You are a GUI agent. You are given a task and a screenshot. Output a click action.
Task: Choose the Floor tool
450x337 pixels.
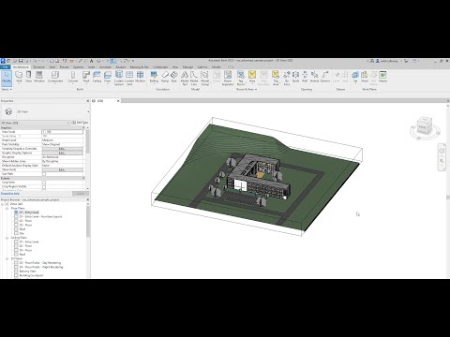coord(108,77)
